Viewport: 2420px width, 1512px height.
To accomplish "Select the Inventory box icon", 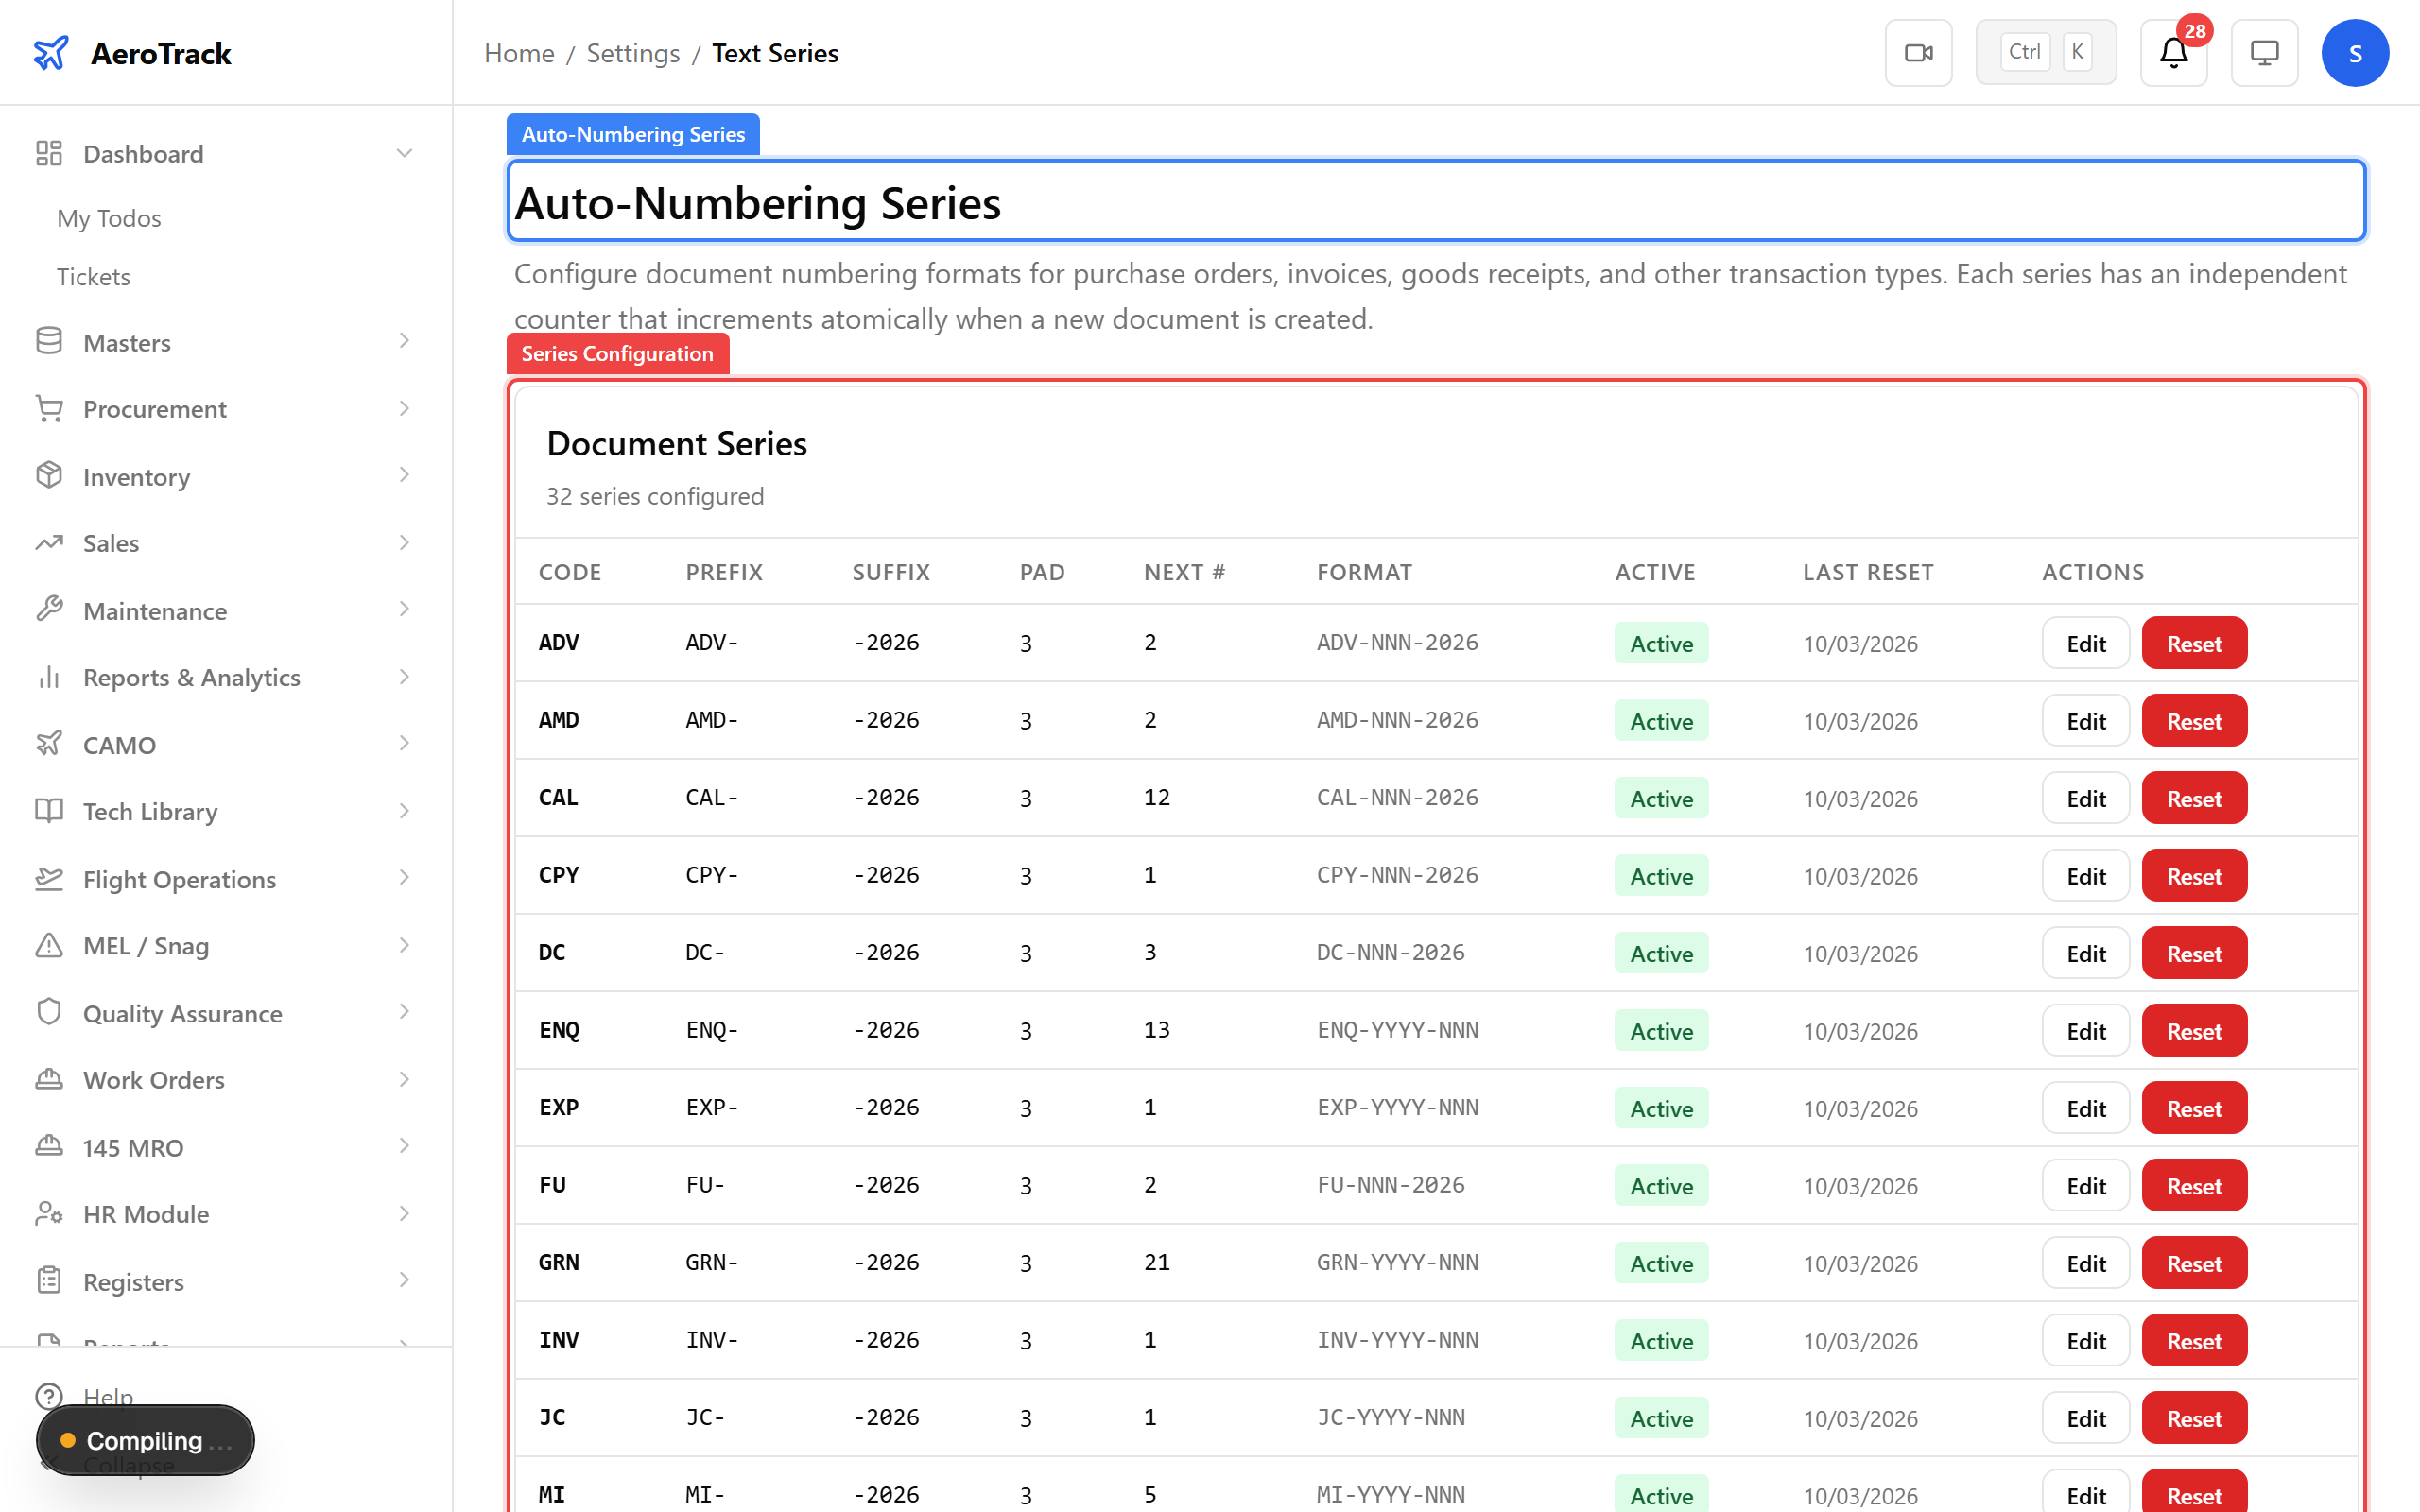I will coord(49,476).
